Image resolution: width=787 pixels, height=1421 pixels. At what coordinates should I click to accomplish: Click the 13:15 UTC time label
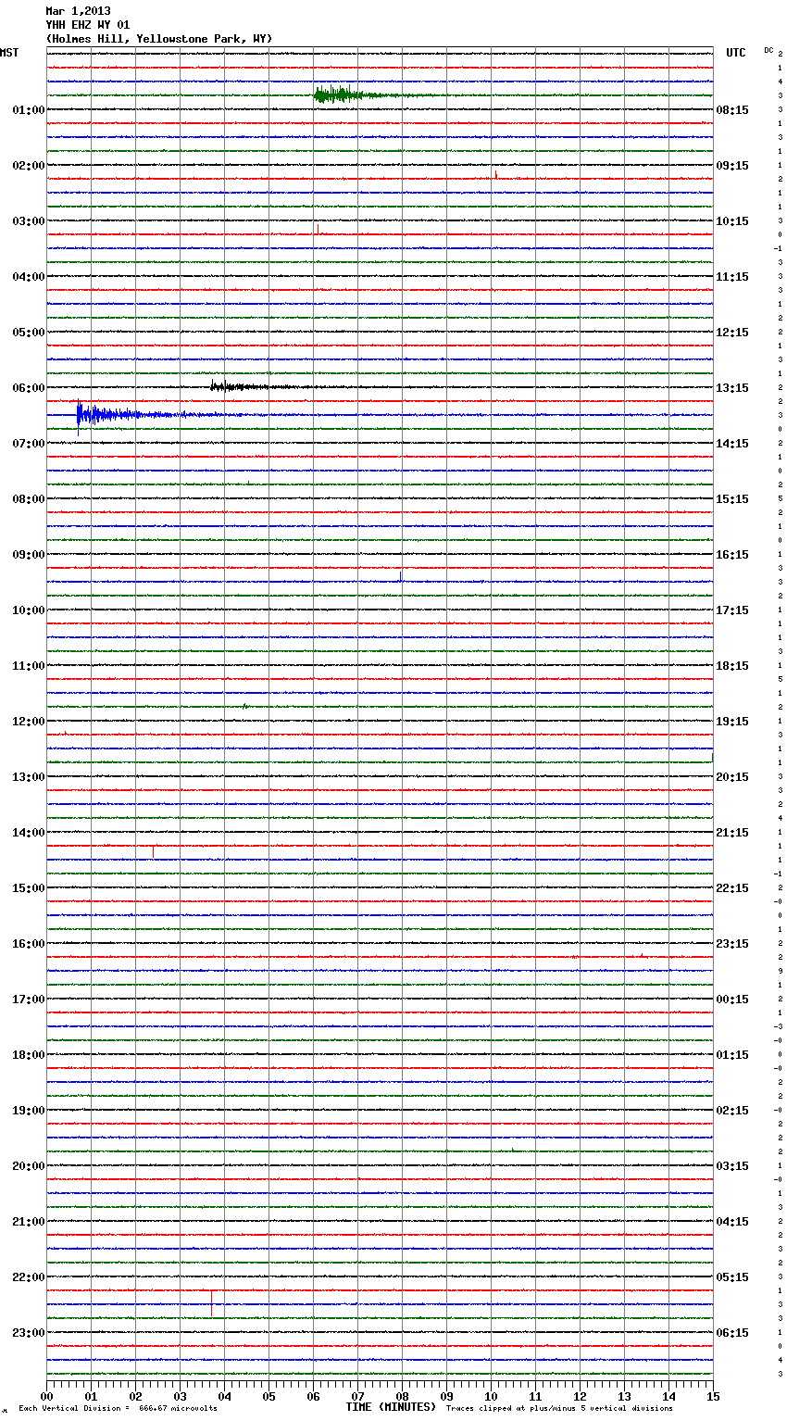732,388
